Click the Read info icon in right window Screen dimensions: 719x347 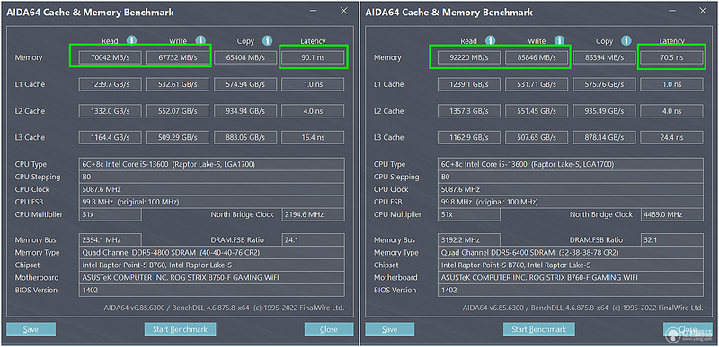tap(490, 40)
